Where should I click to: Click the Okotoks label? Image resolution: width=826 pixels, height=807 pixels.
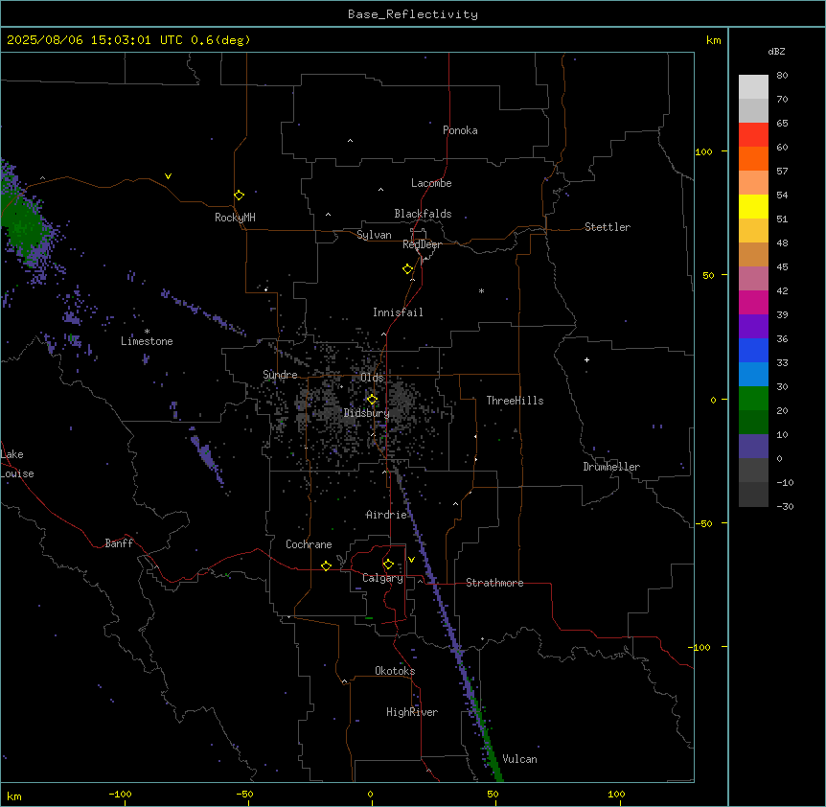(x=395, y=671)
